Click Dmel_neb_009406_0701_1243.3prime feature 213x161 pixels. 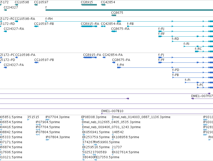[x=83, y=130]
